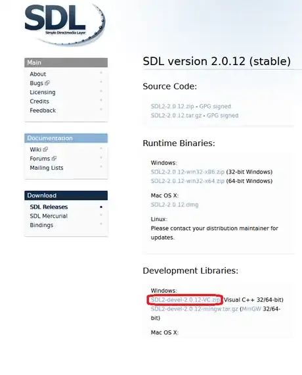The width and height of the screenshot is (302, 375).
Task: Click the Mac OS X label under Runtime Binaries
Action: pos(165,195)
